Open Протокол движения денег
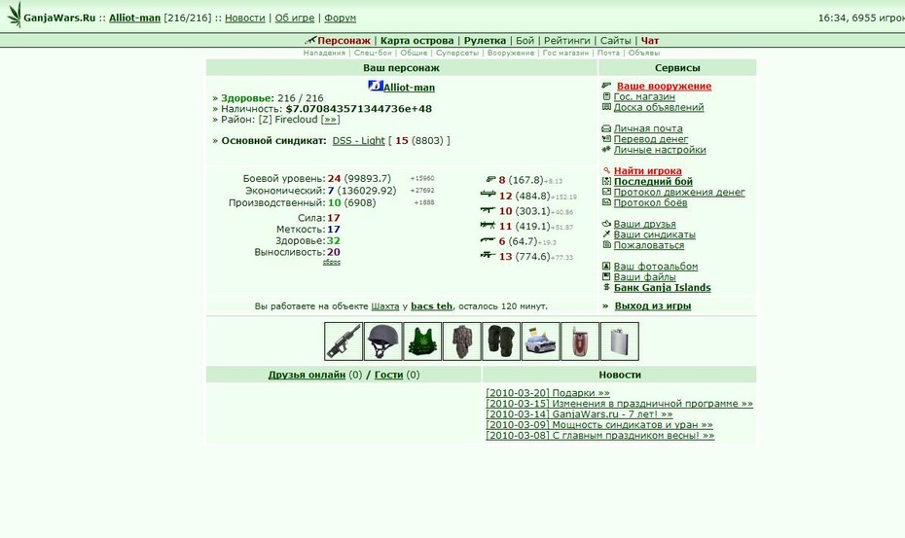The image size is (905, 538). pos(679,193)
